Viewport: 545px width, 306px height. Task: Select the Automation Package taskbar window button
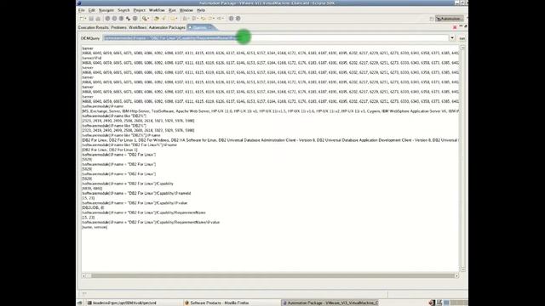330,303
